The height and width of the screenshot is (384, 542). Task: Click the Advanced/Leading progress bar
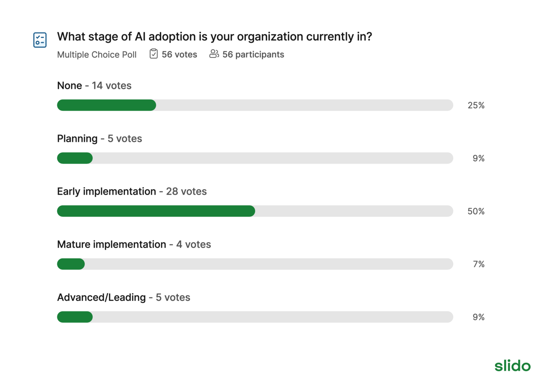(x=255, y=317)
